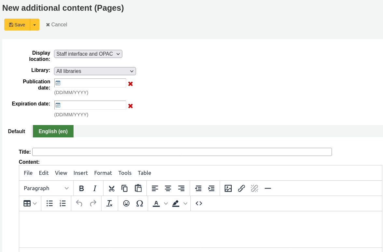
Task: Create a numbered list
Action: tap(63, 203)
